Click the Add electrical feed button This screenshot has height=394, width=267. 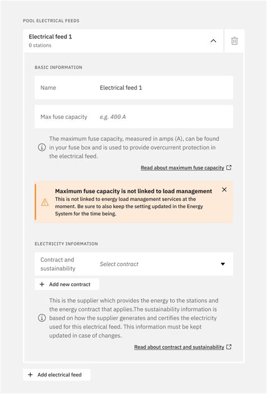click(56, 374)
